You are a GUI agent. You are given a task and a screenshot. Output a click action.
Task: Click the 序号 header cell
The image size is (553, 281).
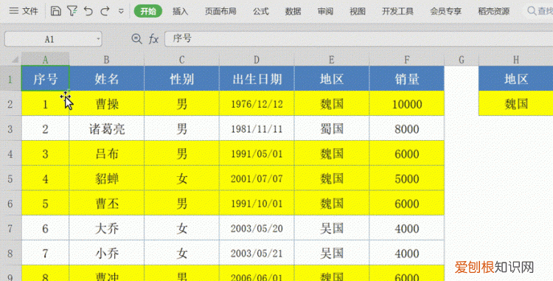pos(45,79)
